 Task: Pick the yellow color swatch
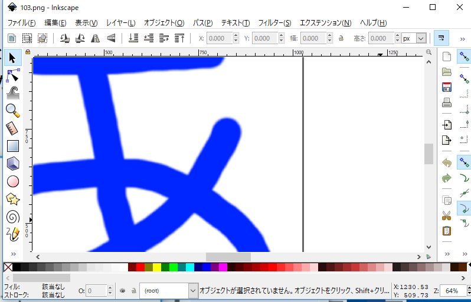coord(157,267)
